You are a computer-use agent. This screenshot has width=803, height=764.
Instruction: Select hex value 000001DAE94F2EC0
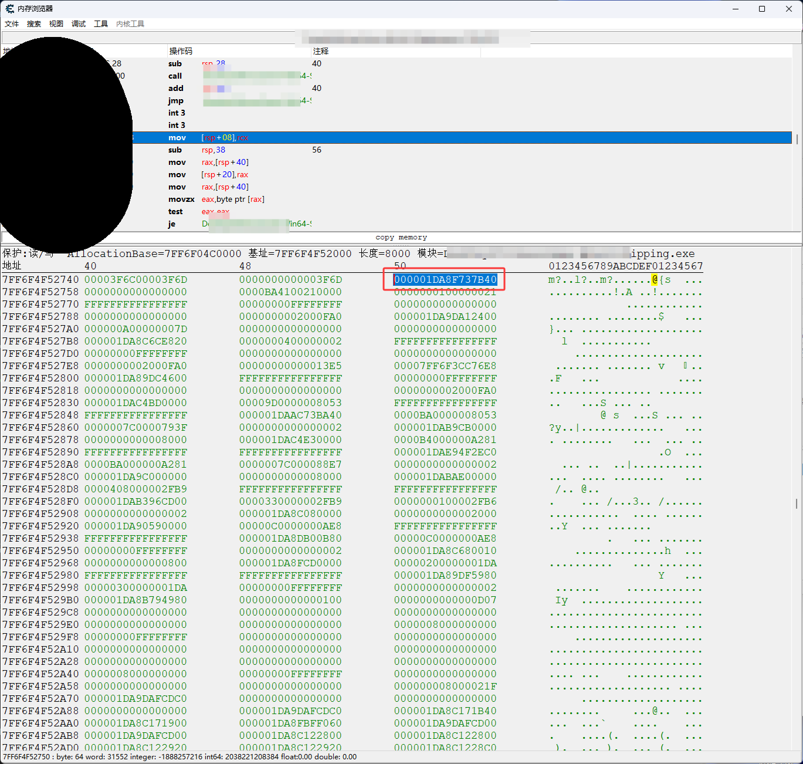tap(445, 452)
